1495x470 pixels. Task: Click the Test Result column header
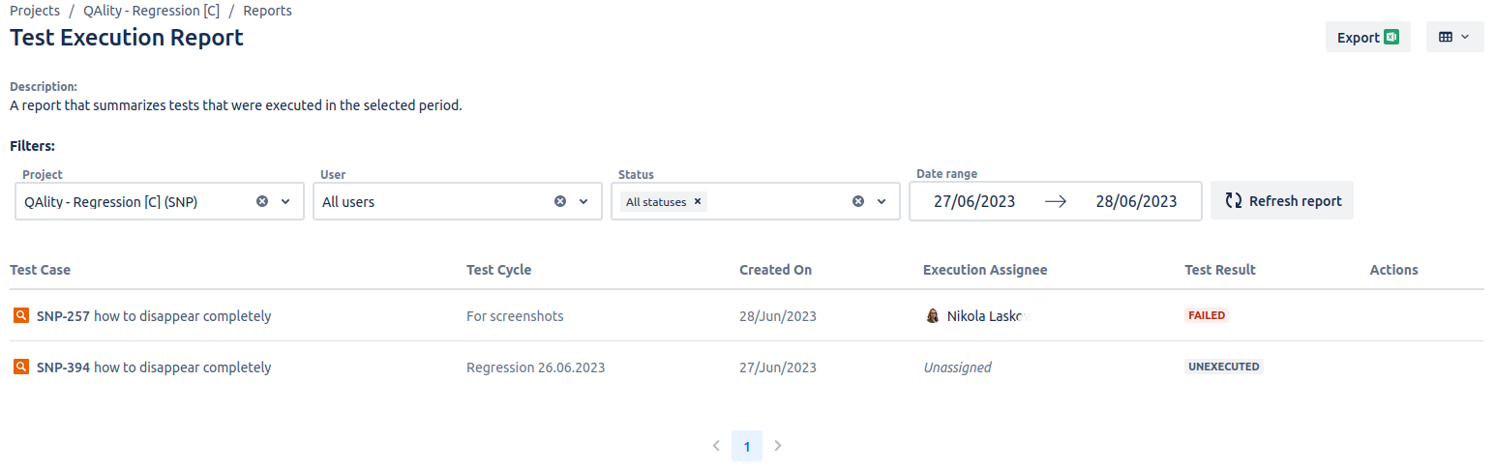[1220, 270]
